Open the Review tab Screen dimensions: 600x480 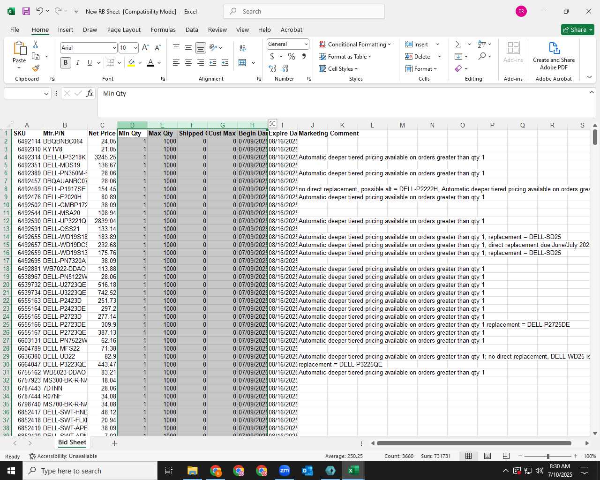(217, 30)
